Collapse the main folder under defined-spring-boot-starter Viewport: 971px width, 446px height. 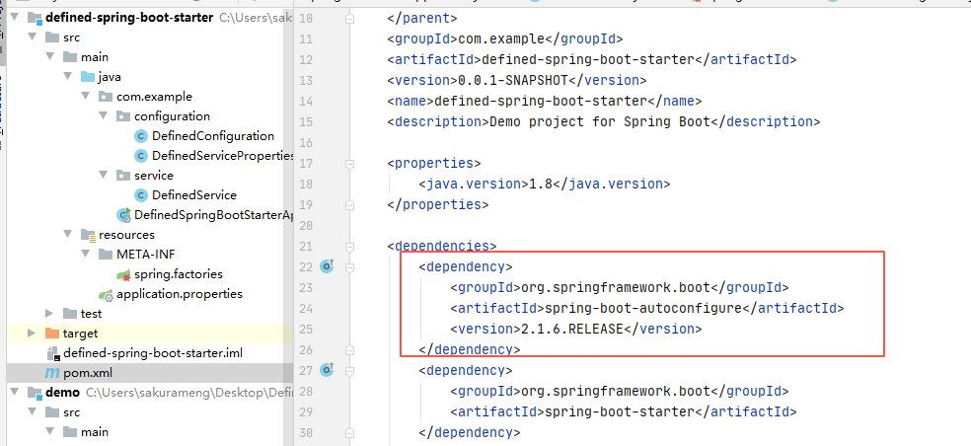49,57
